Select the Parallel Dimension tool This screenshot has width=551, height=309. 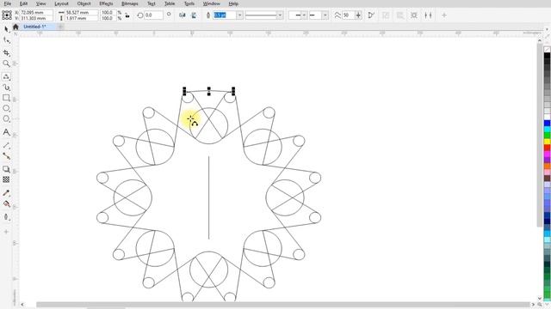point(6,145)
